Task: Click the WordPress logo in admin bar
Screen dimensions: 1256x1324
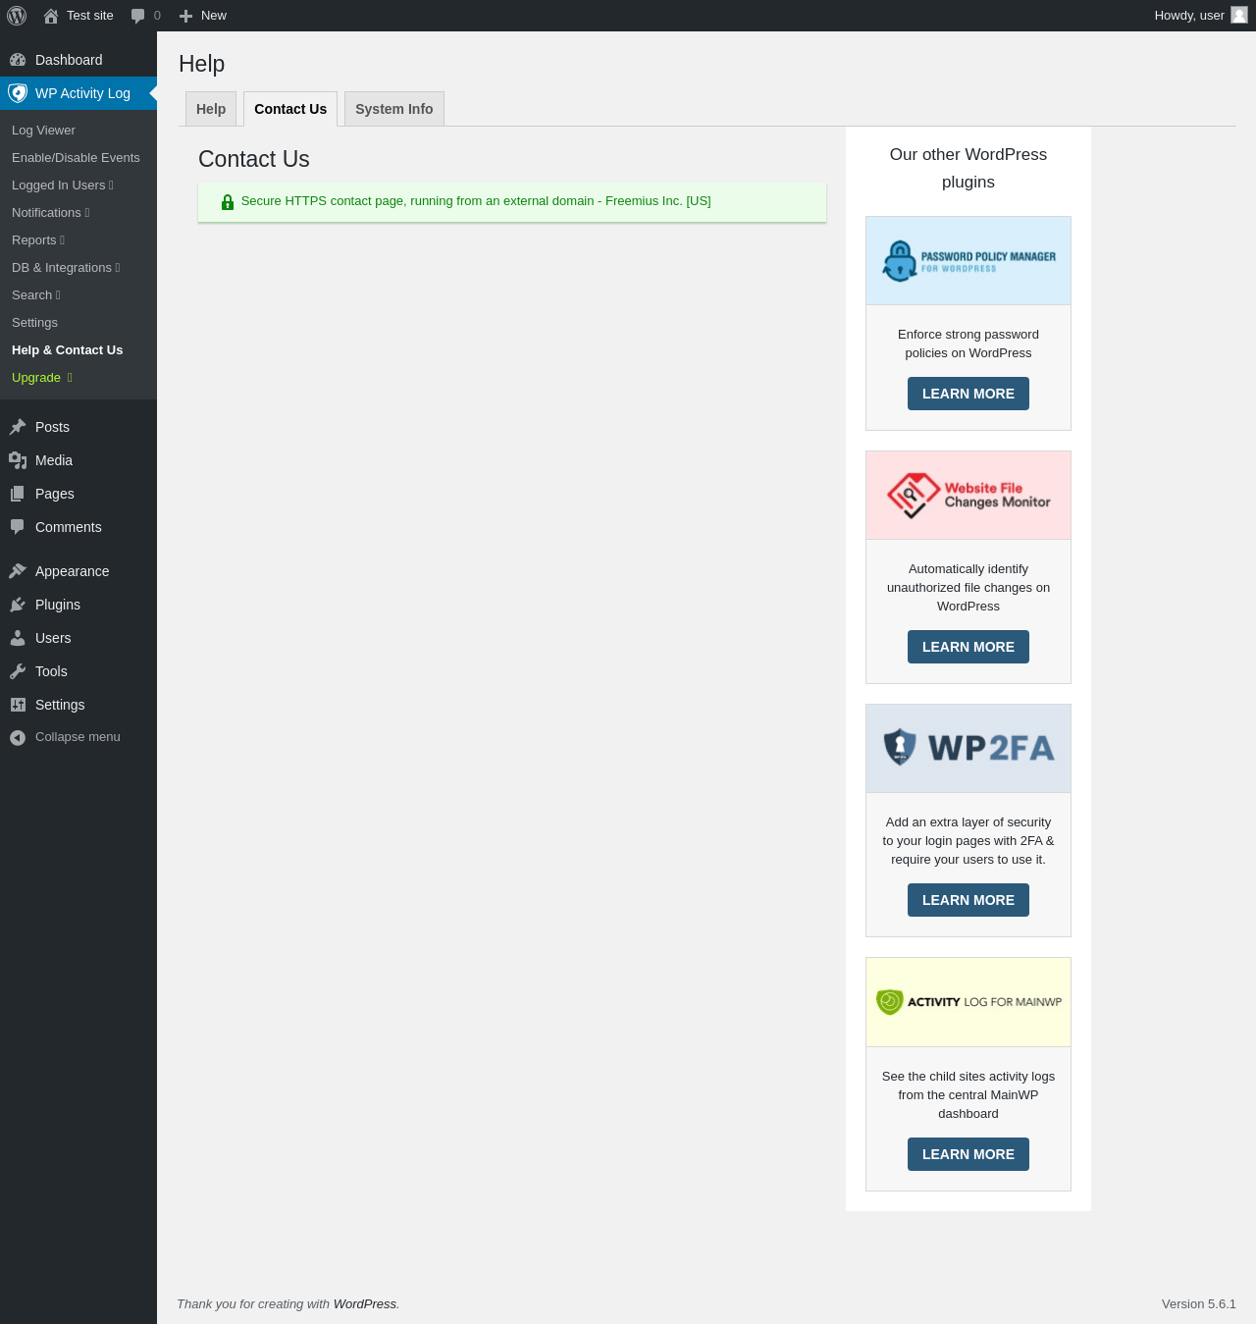Action: (x=17, y=16)
